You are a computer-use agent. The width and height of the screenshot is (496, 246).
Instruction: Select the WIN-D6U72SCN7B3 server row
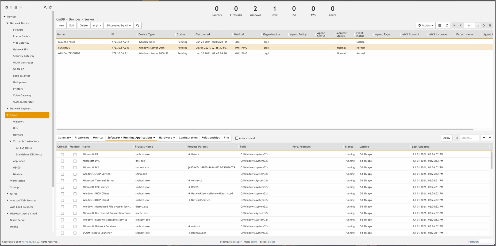(x=275, y=53)
